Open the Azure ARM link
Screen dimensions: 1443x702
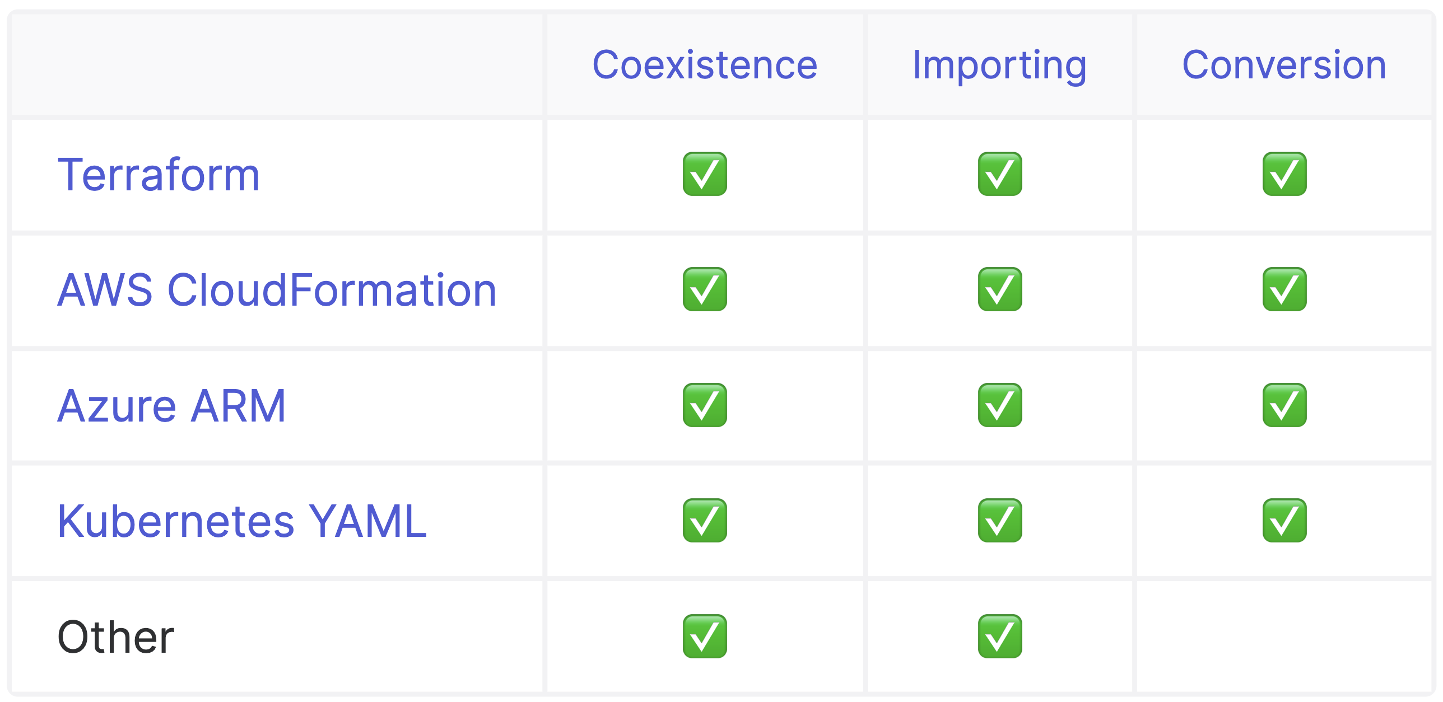pyautogui.click(x=171, y=406)
